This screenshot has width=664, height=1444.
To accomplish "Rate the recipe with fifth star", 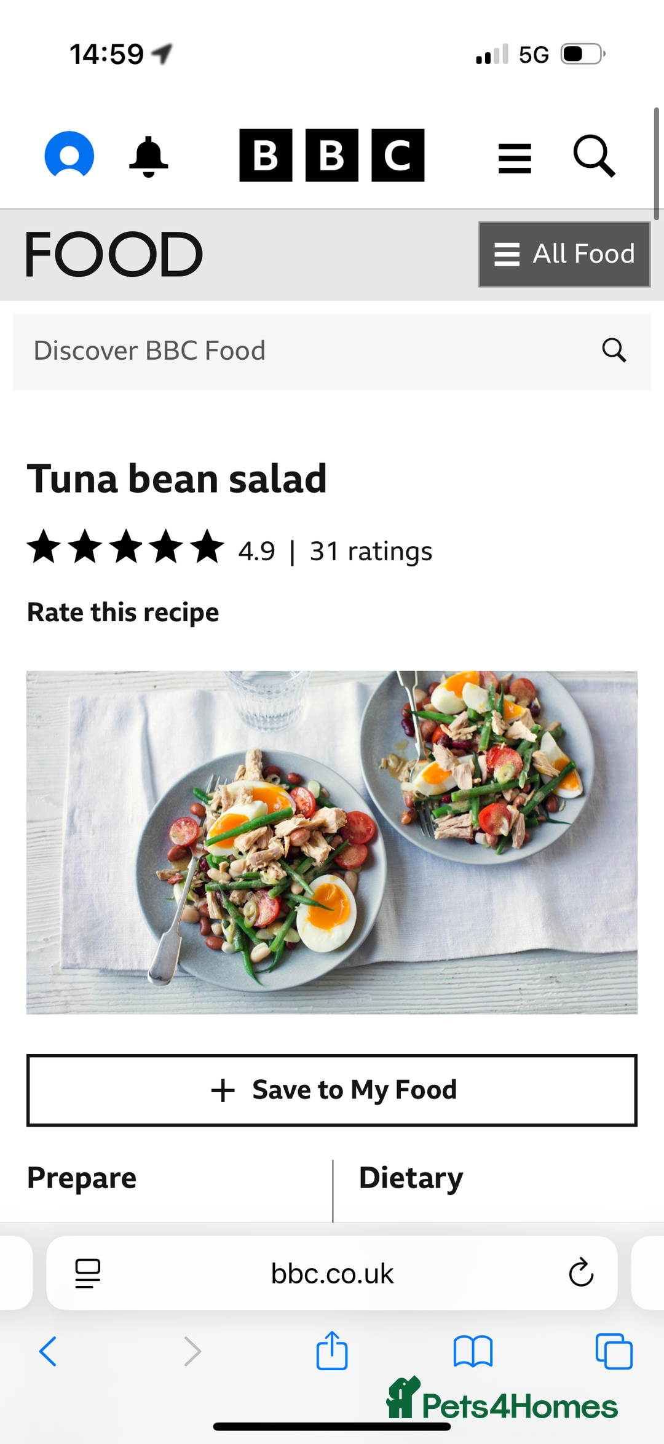I will tap(207, 547).
